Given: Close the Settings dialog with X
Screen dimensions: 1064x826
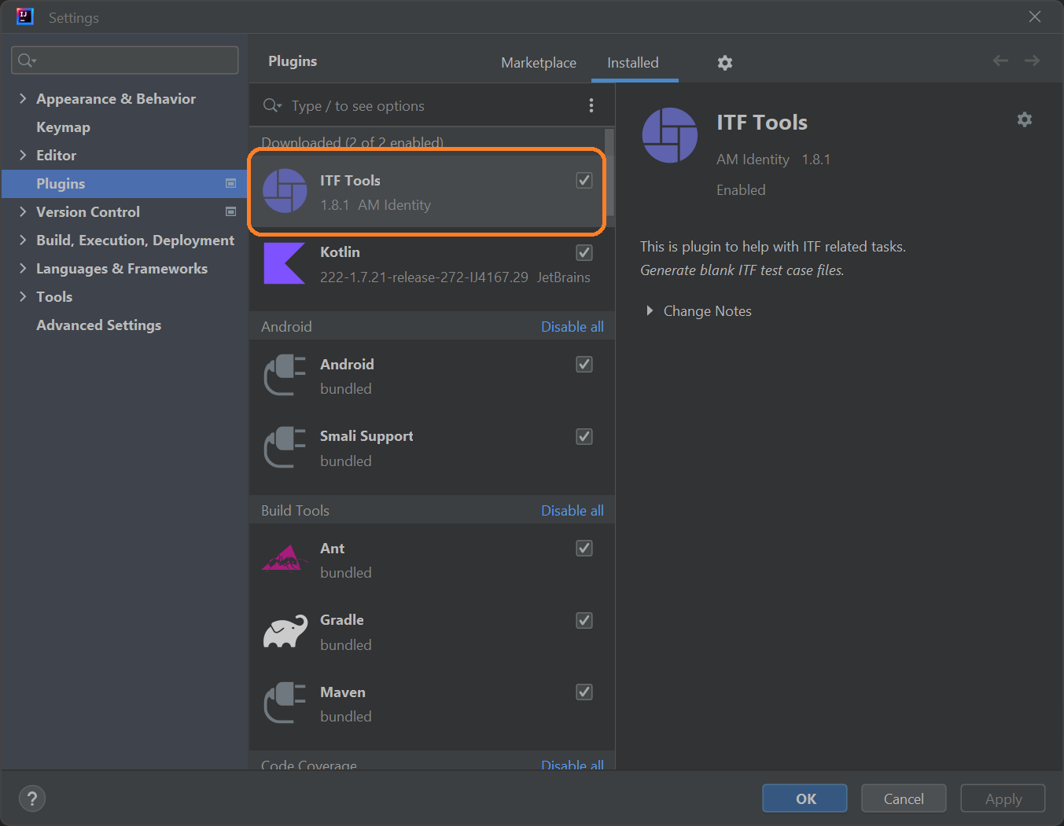Looking at the screenshot, I should pyautogui.click(x=1035, y=17).
